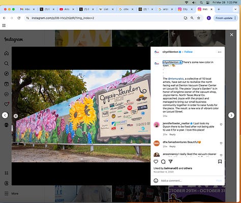Screen dimensions: 241x203
Task: Go to next post arrow
Action: [x=231, y=115]
